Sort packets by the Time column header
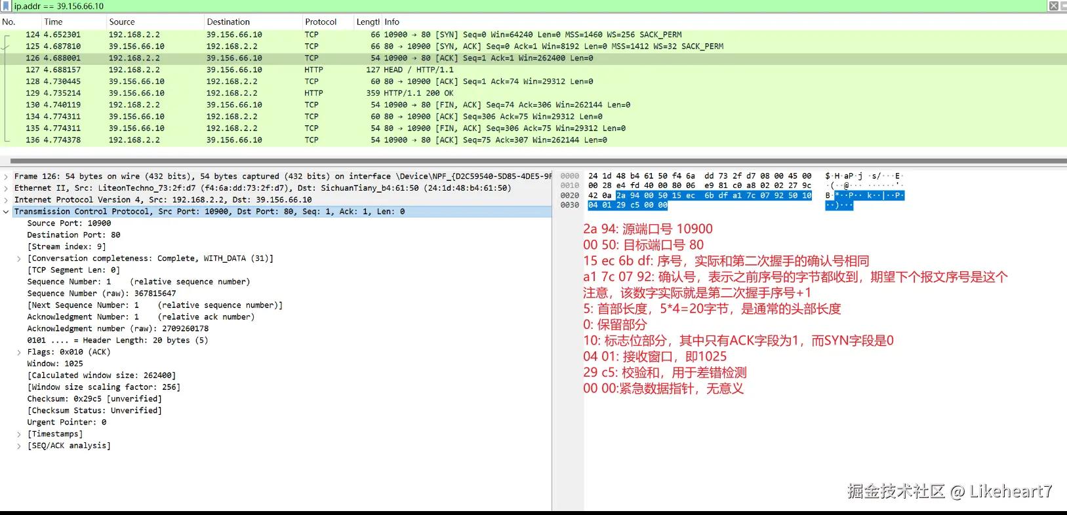Image resolution: width=1067 pixels, height=515 pixels. (53, 22)
